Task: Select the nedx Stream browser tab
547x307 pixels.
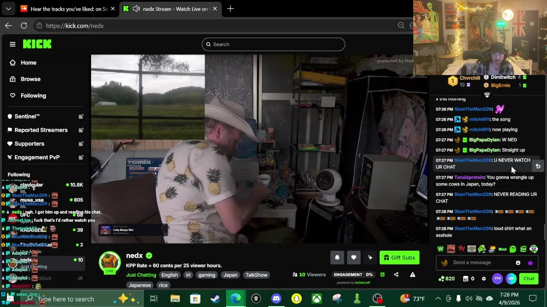Action: (171, 9)
